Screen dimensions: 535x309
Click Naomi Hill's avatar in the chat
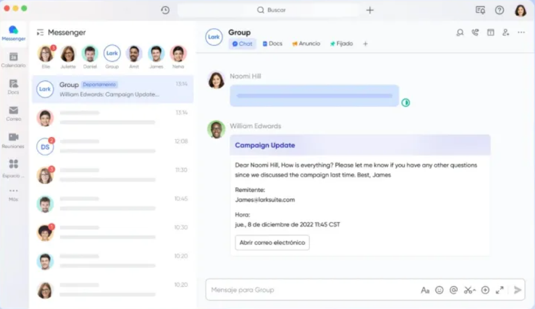pyautogui.click(x=216, y=80)
